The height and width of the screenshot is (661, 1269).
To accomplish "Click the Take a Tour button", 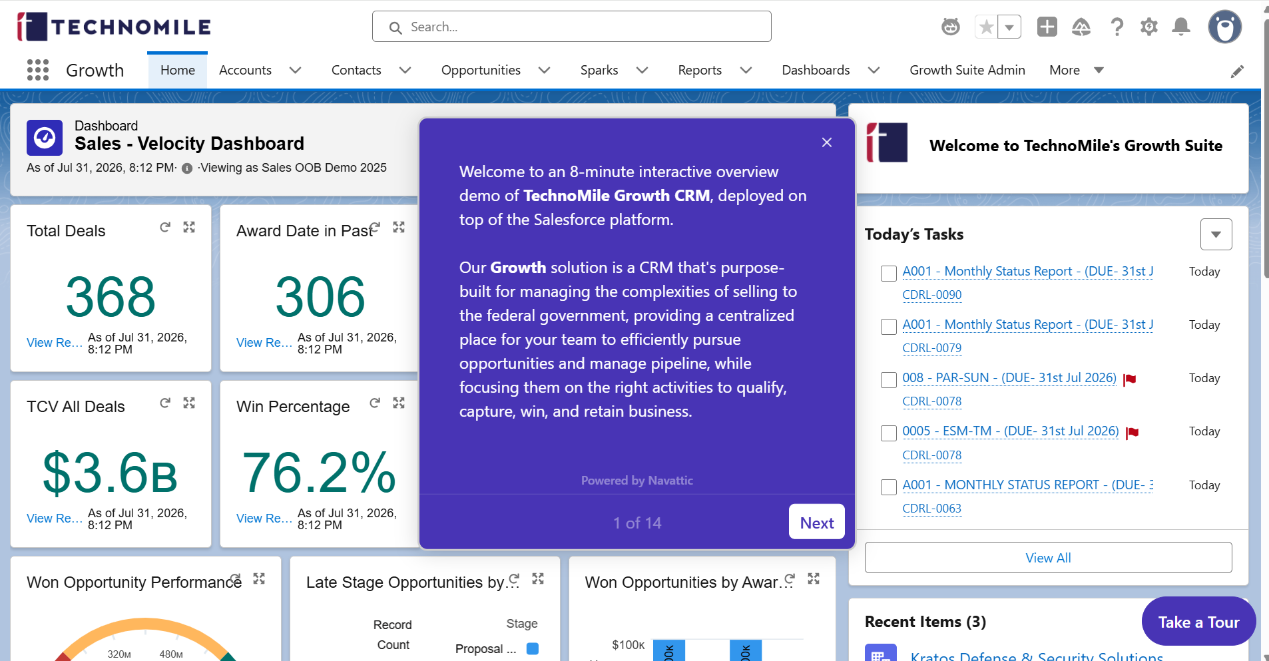I will click(1198, 622).
